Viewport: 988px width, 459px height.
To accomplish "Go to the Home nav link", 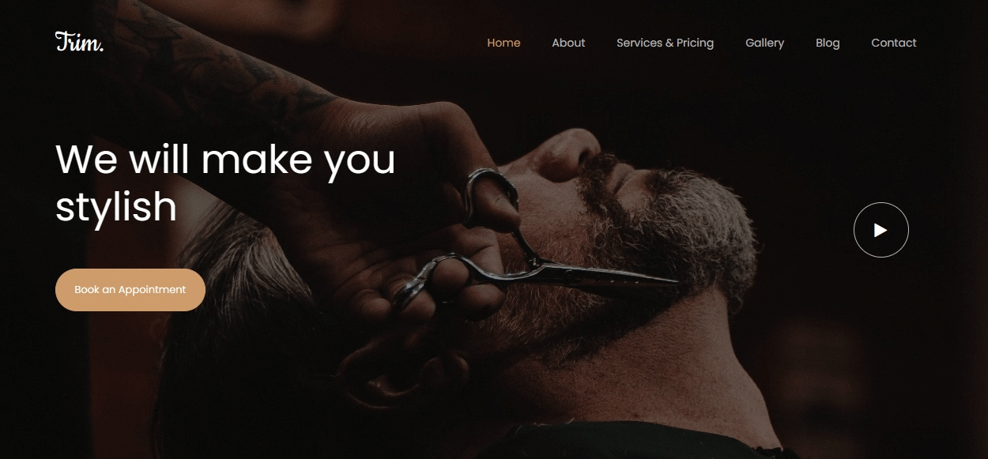I will (x=503, y=43).
